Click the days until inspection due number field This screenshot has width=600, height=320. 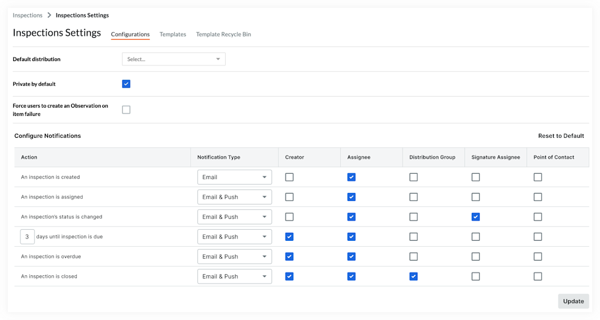(x=27, y=237)
